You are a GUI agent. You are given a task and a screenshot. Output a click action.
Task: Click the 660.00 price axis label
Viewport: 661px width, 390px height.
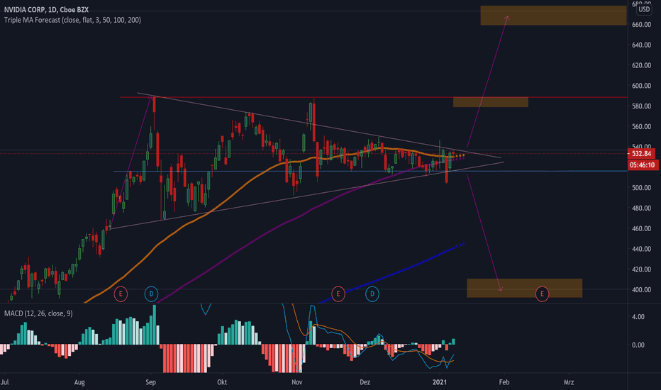pyautogui.click(x=641, y=24)
